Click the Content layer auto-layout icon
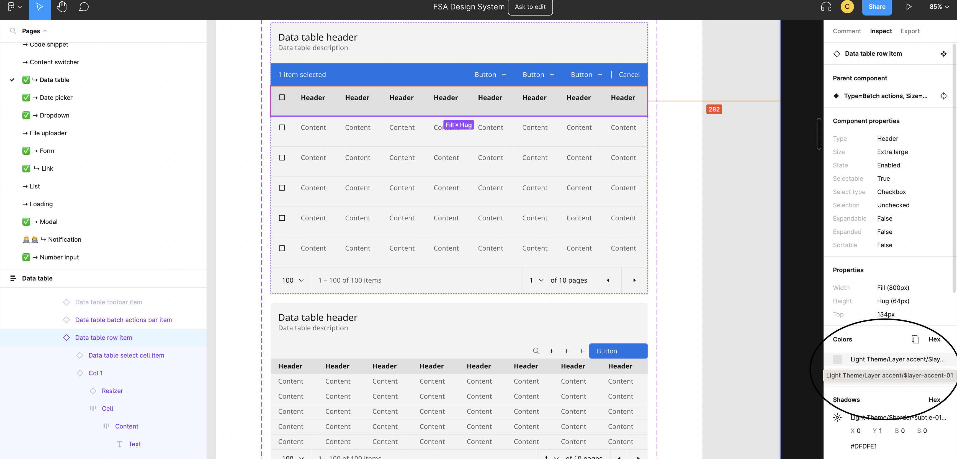957x459 pixels. coord(106,426)
